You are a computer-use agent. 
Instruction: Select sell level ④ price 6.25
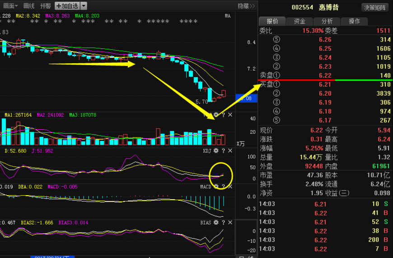[x=325, y=49]
